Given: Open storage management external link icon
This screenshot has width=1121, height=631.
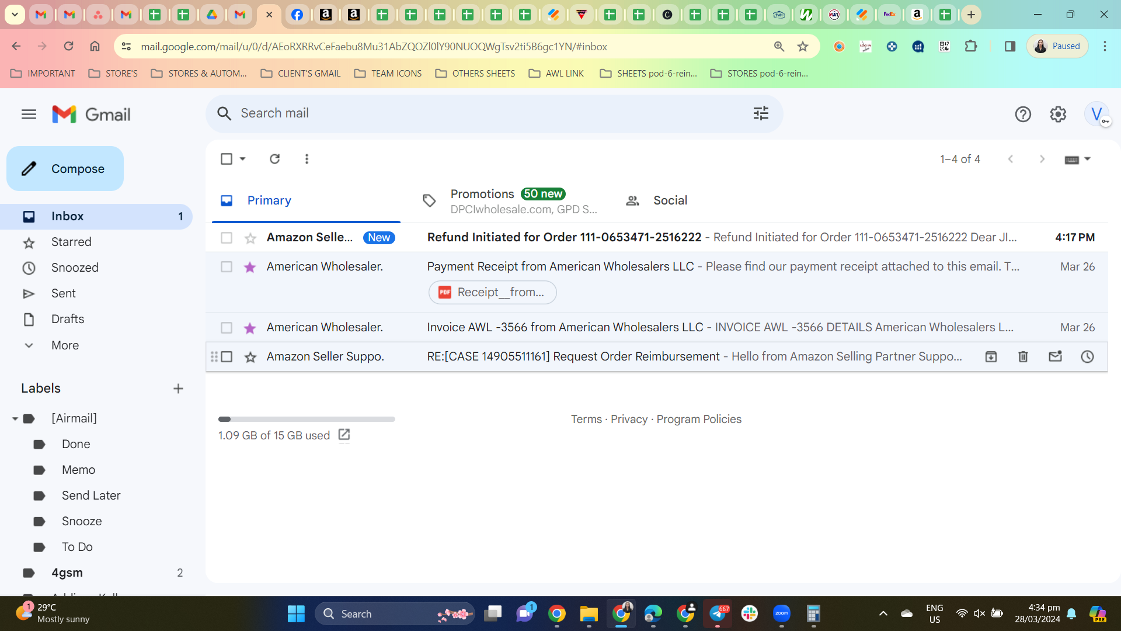Looking at the screenshot, I should point(344,435).
